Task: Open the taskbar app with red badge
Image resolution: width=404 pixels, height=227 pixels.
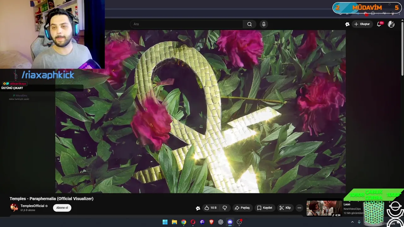Action: tap(239, 222)
